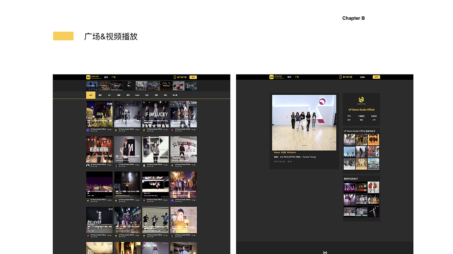Click the 更多好玩的帖子 section heading
The height and width of the screenshot is (254, 453).
coord(351,179)
